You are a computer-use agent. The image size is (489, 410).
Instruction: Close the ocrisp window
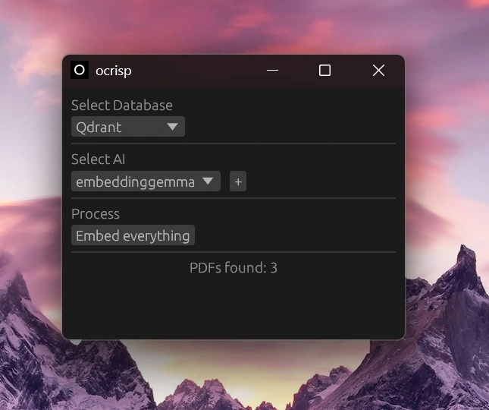378,71
